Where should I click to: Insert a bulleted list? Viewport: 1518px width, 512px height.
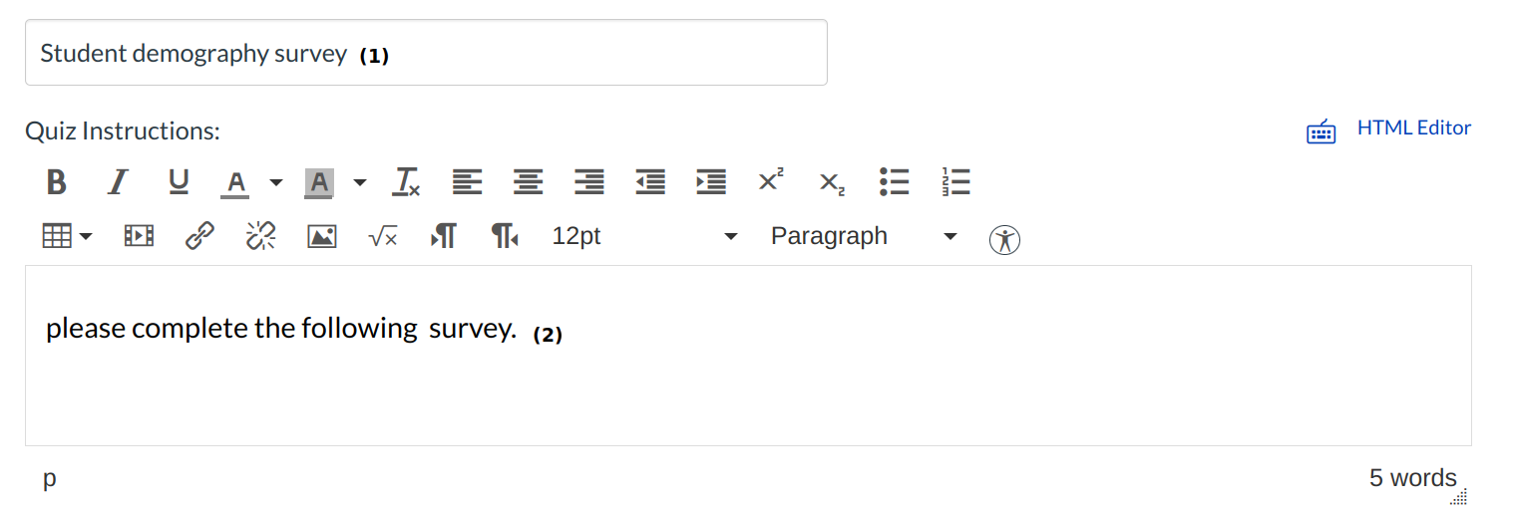(894, 182)
